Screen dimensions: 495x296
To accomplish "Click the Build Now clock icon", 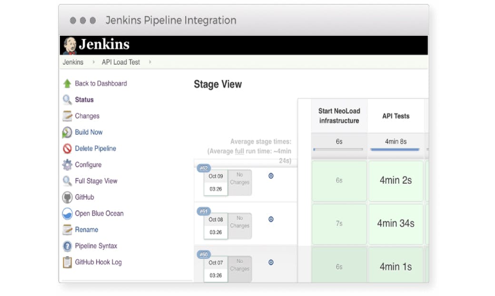I will (67, 132).
